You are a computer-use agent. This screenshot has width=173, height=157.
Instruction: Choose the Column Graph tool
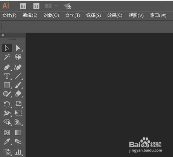pyautogui.click(x=18, y=152)
